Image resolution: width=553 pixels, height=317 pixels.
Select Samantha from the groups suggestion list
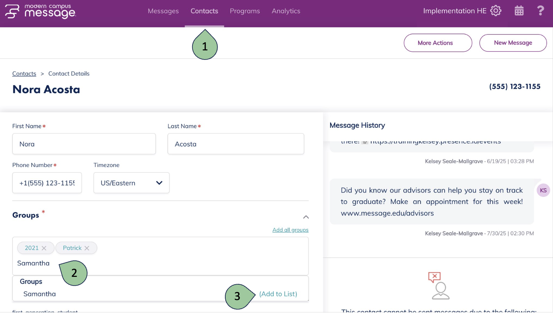pos(40,294)
